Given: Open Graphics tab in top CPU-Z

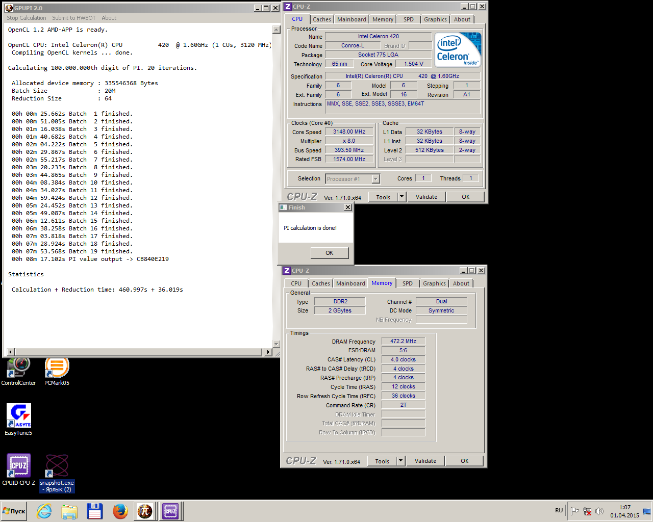Looking at the screenshot, I should [436, 19].
